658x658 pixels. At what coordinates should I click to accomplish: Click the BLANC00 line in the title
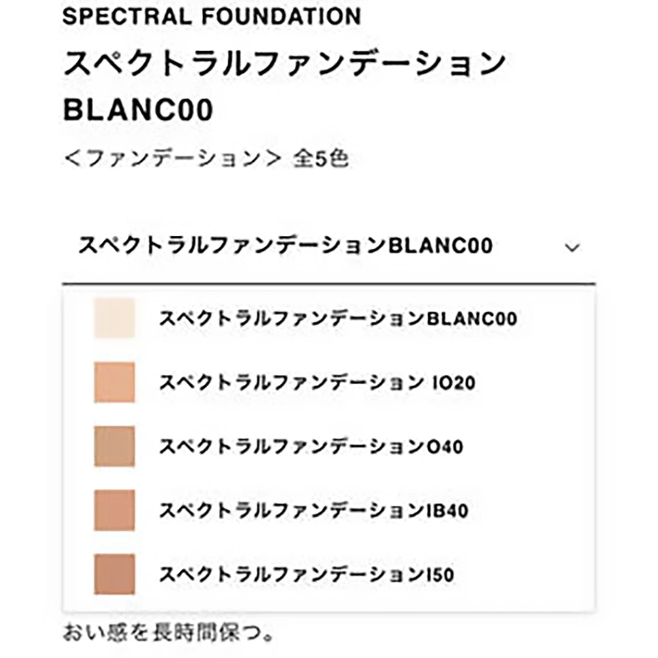(138, 111)
